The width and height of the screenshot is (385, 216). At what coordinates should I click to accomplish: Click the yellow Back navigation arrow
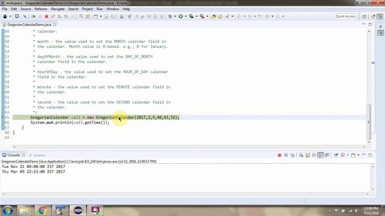[x=267, y=16]
